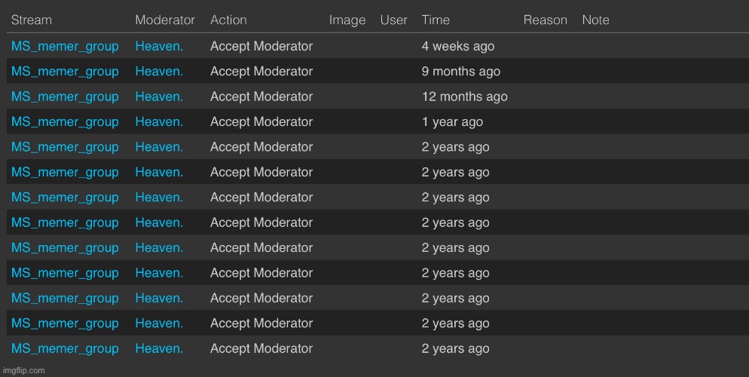Screen dimensions: 749x377
Task: Open MS_memer_group link in 9 months ago row
Action: (x=65, y=72)
